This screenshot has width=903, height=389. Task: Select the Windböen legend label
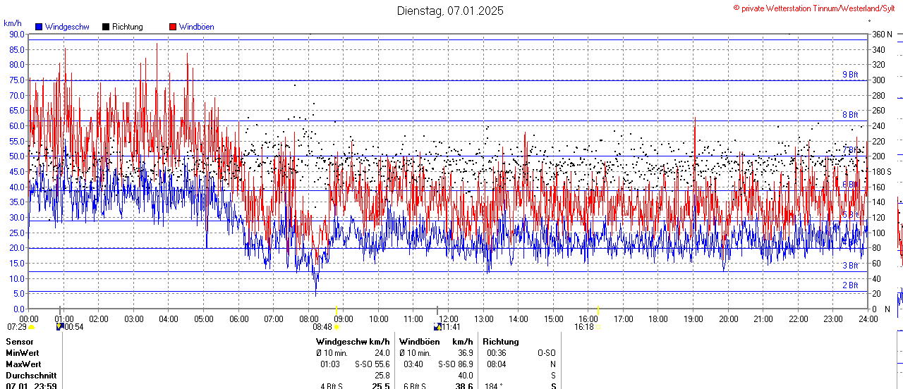point(196,27)
